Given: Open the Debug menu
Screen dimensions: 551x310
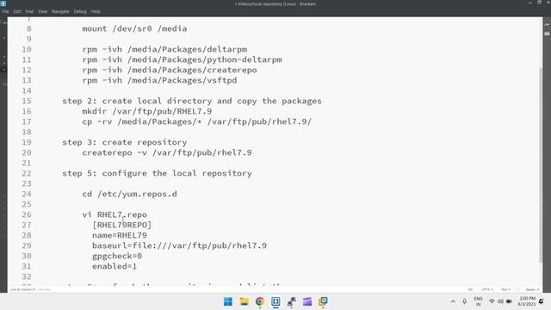Looking at the screenshot, I should coord(80,11).
